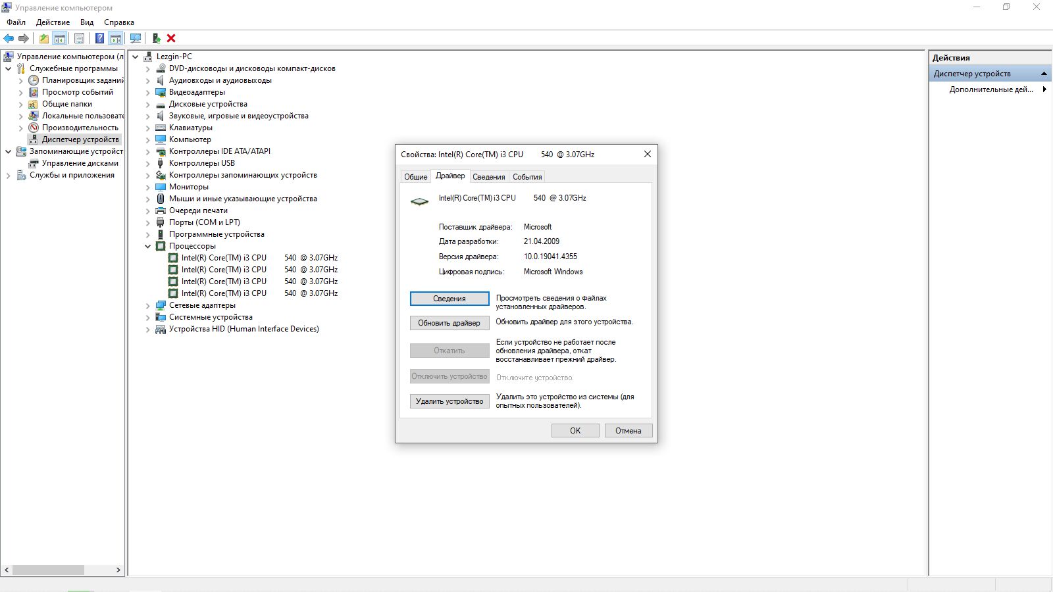Open the Справка menu

click(x=119, y=22)
